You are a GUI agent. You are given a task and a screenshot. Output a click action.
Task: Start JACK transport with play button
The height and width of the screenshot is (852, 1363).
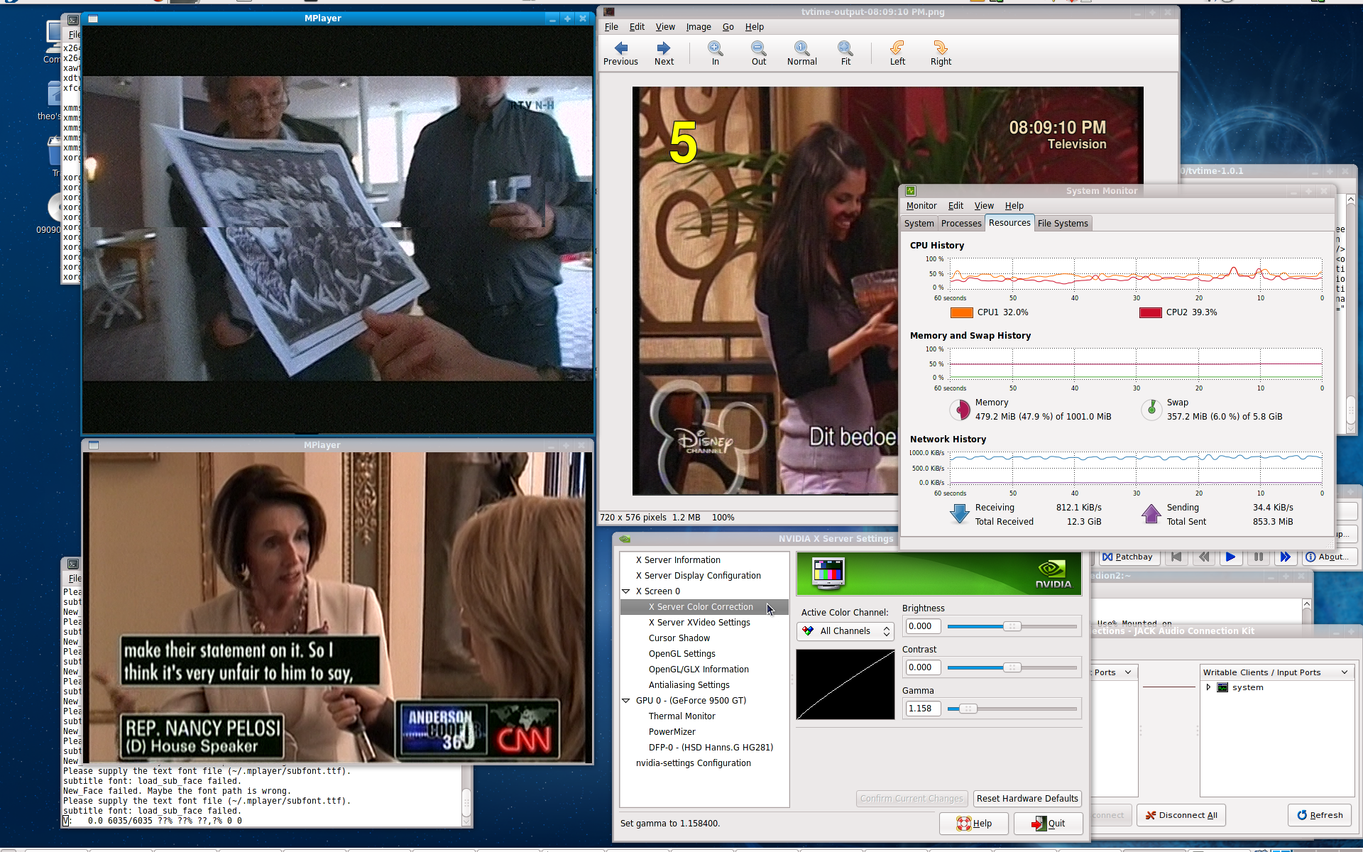click(x=1231, y=557)
